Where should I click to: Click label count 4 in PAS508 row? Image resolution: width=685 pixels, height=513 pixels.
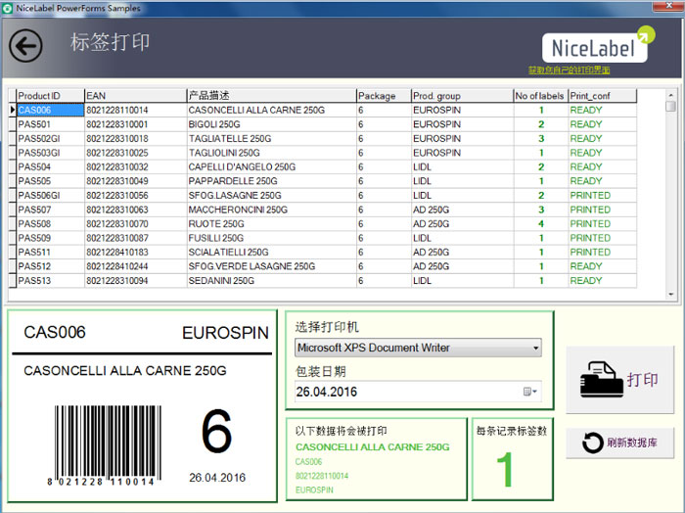541,224
